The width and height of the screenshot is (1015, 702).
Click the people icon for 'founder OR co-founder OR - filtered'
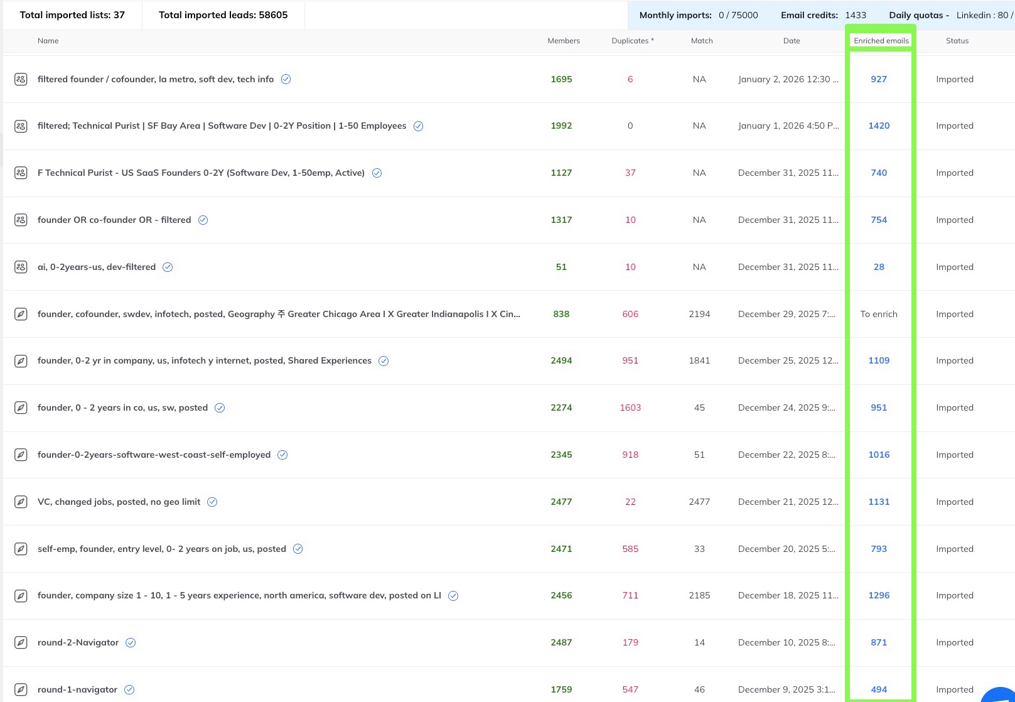click(x=21, y=220)
